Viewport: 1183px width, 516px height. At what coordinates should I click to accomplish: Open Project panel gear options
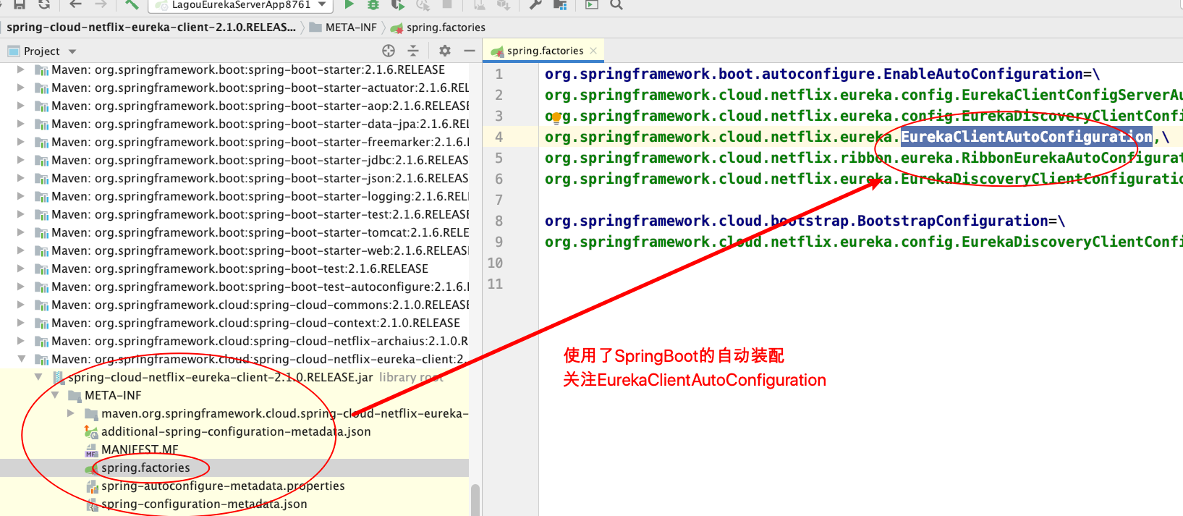coord(445,51)
